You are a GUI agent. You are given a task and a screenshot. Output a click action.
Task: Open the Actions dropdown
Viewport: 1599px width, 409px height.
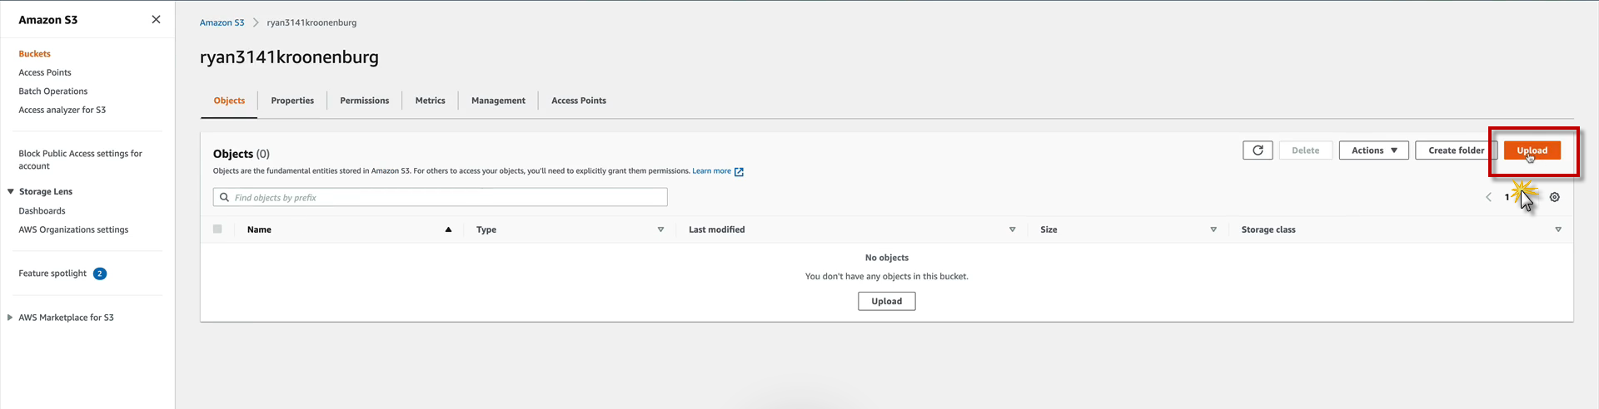1373,150
